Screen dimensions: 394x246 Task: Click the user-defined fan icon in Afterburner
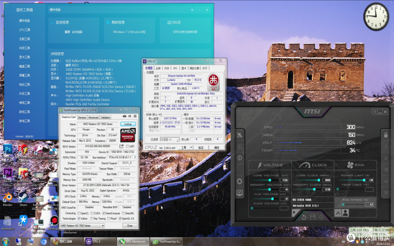coord(345,213)
